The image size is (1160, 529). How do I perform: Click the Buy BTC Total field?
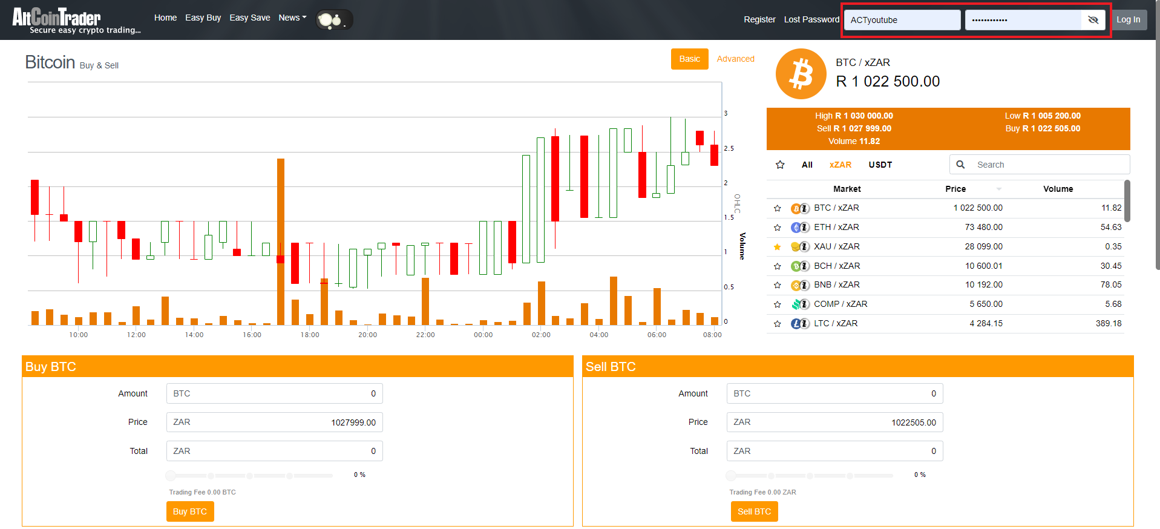coord(274,451)
